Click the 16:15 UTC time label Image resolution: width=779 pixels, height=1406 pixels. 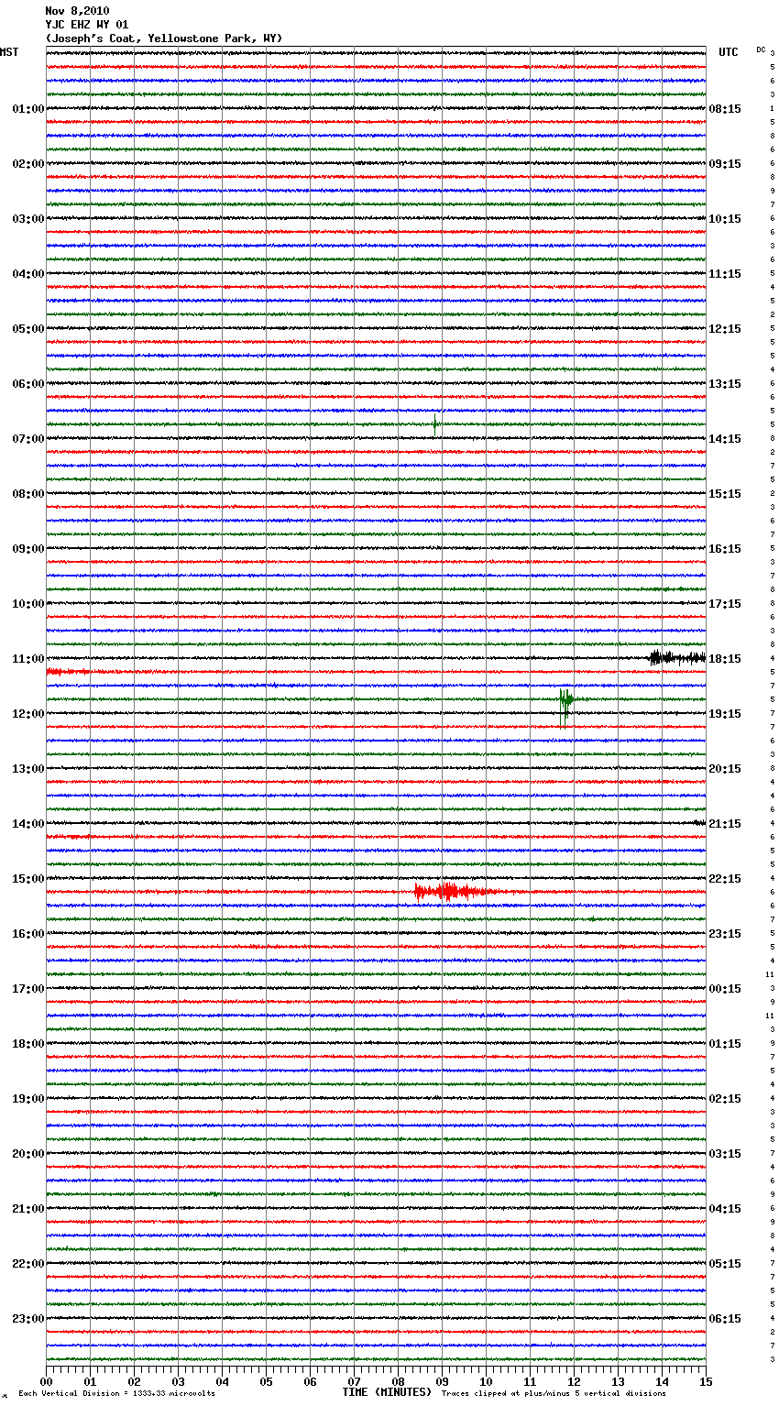click(725, 549)
